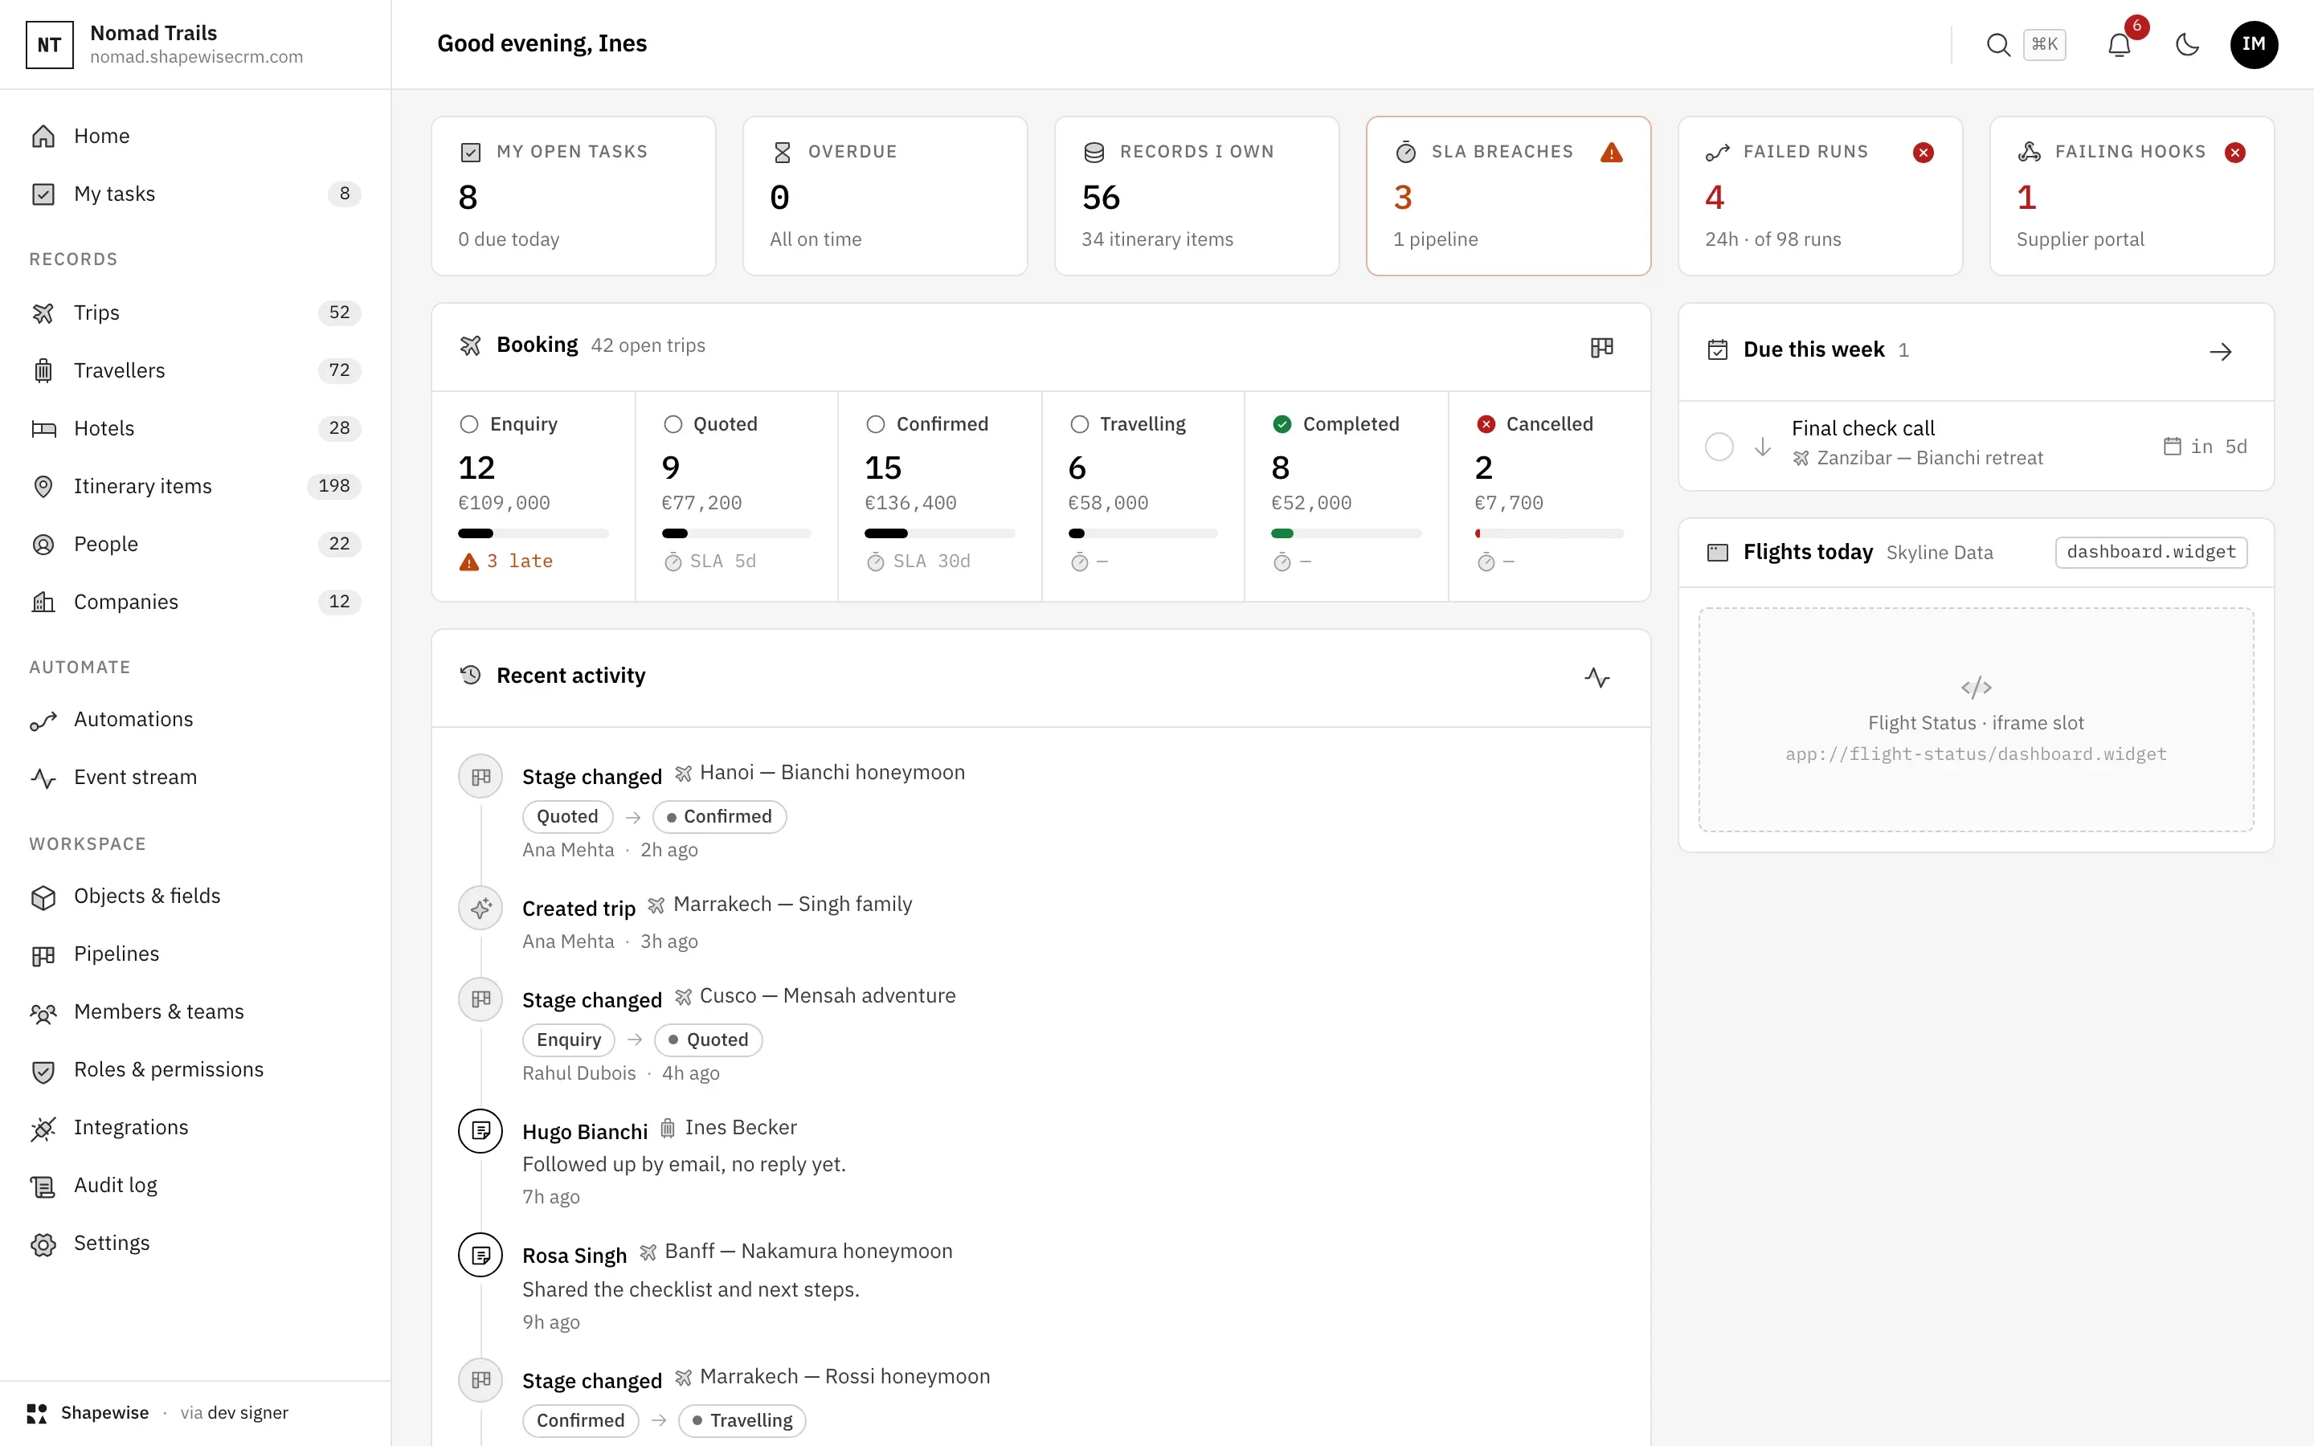Click the Companies building icon
The height and width of the screenshot is (1446, 2314).
coord(43,602)
